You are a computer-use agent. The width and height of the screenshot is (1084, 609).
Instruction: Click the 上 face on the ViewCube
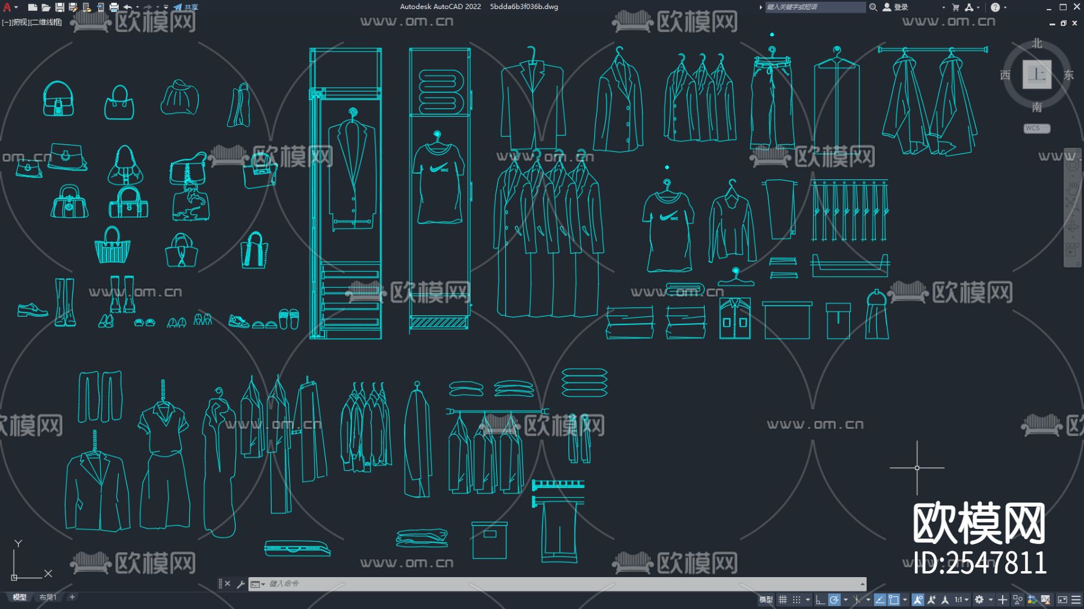point(1036,75)
